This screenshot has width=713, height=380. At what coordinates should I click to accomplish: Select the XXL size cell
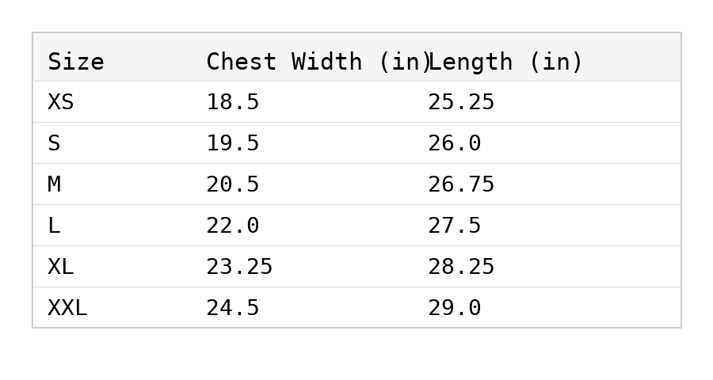pyautogui.click(x=67, y=309)
